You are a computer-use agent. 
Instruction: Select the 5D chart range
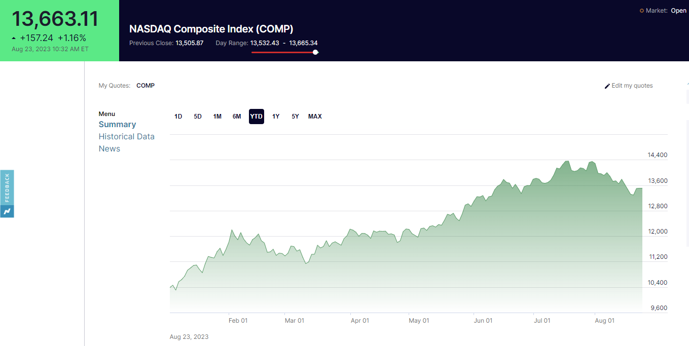click(x=198, y=117)
